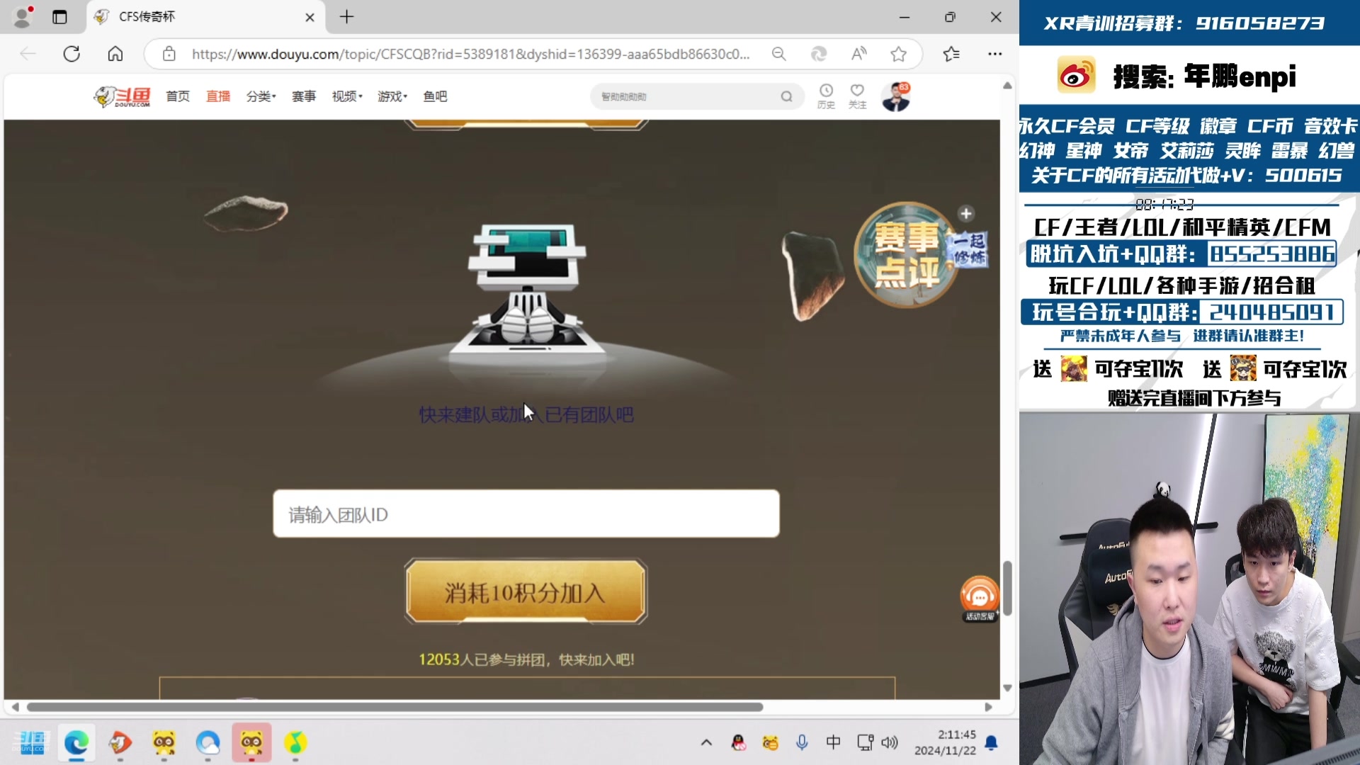The image size is (1360, 765).
Task: Switch the 中 input method indicator
Action: tap(833, 742)
